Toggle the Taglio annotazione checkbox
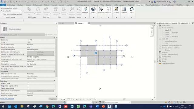The height and width of the screenshot is (109, 194). tap(28, 88)
